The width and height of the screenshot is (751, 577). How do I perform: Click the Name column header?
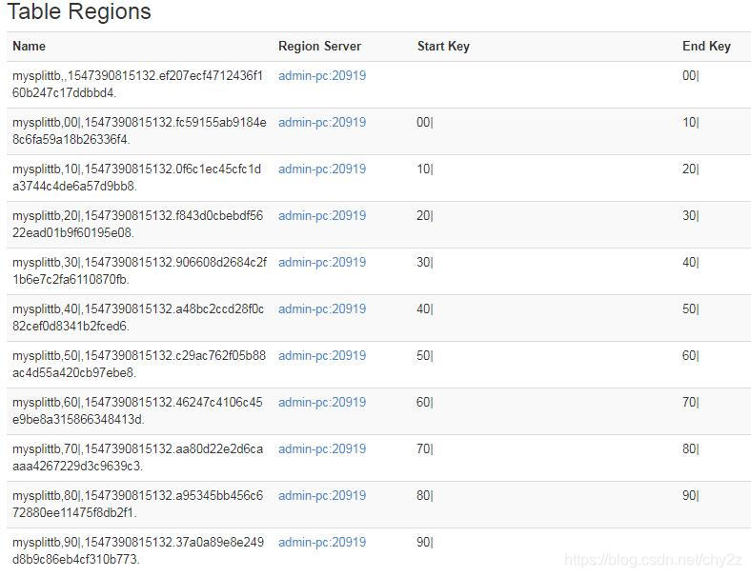click(x=29, y=46)
